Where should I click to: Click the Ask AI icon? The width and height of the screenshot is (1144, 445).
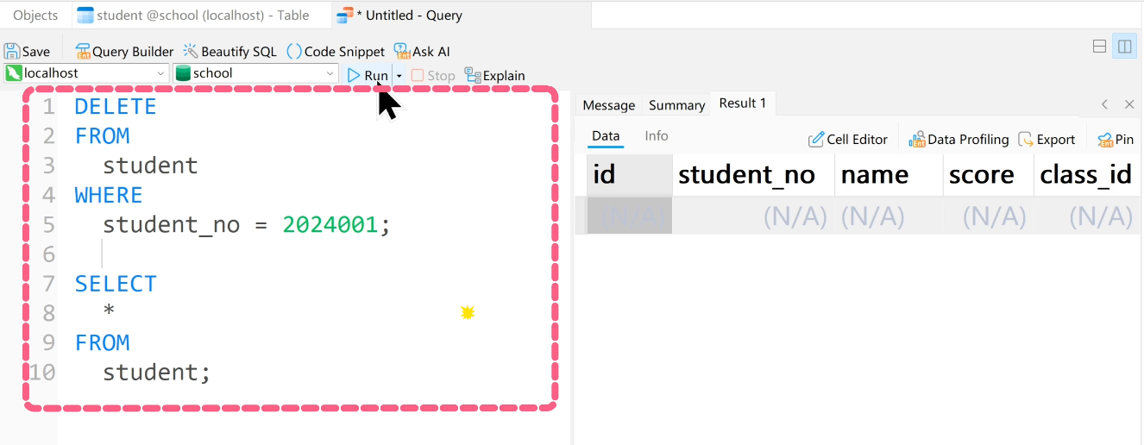[402, 52]
